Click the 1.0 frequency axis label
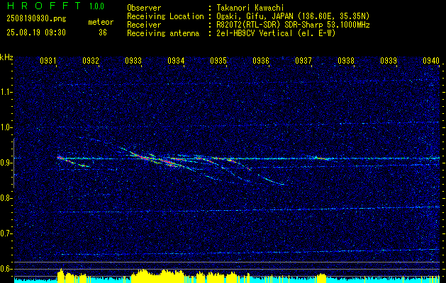Viewport: 446px width, 283px height. 6,127
